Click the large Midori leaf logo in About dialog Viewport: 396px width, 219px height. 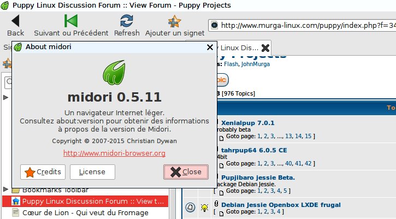114,73
